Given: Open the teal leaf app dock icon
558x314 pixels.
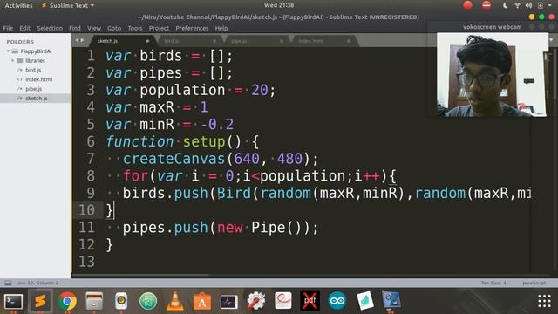Looking at the screenshot, I should (364, 301).
